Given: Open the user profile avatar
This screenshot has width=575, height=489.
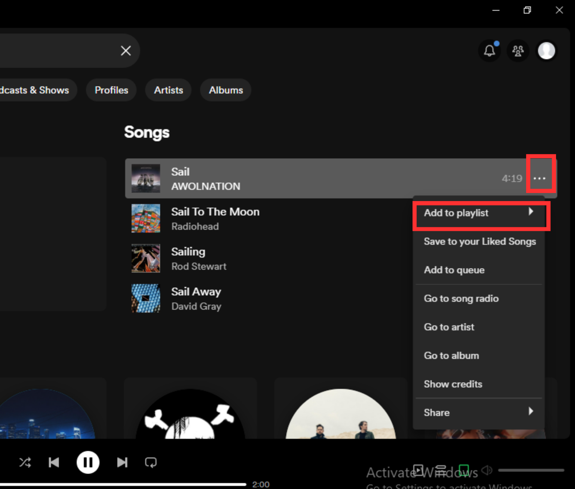Looking at the screenshot, I should point(546,51).
